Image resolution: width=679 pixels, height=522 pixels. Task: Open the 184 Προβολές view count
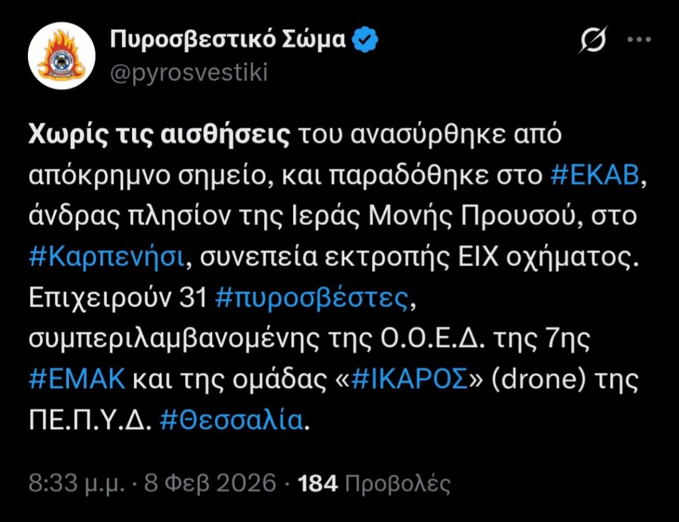[x=375, y=483]
